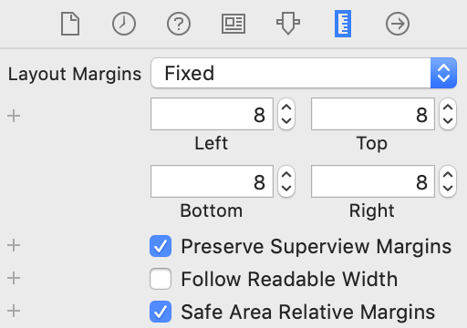The height and width of the screenshot is (328, 467).
Task: Add variation with plus beside Left margin
Action: click(x=14, y=116)
